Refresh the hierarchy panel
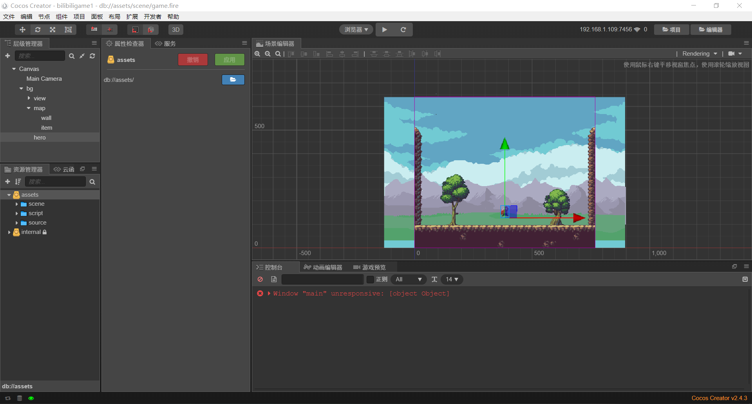The width and height of the screenshot is (752, 404). point(92,56)
